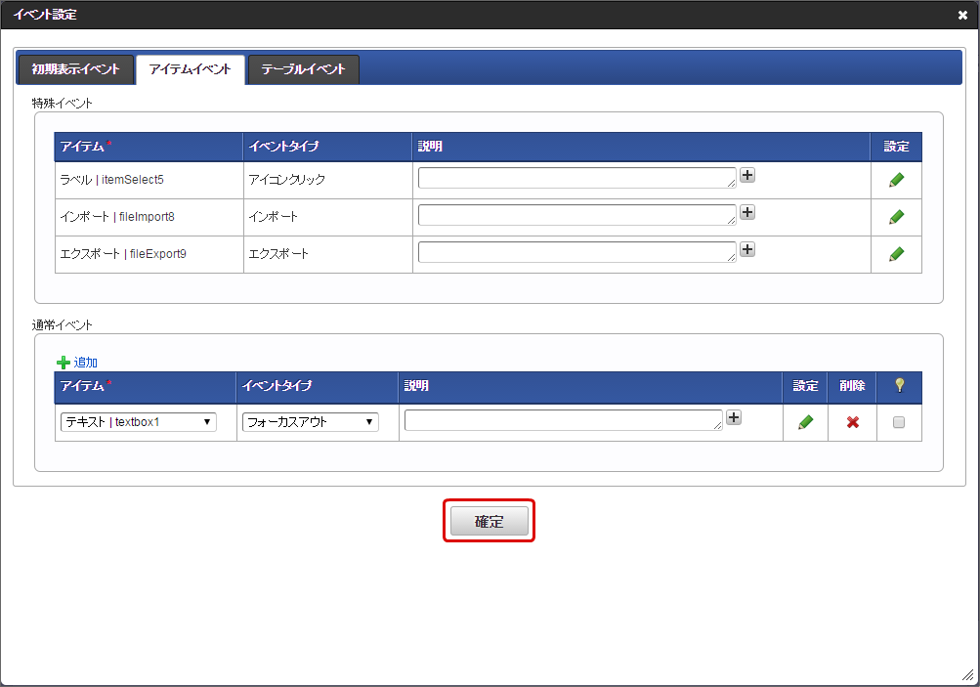Click plus icon beside fileImport8 description

point(747,212)
